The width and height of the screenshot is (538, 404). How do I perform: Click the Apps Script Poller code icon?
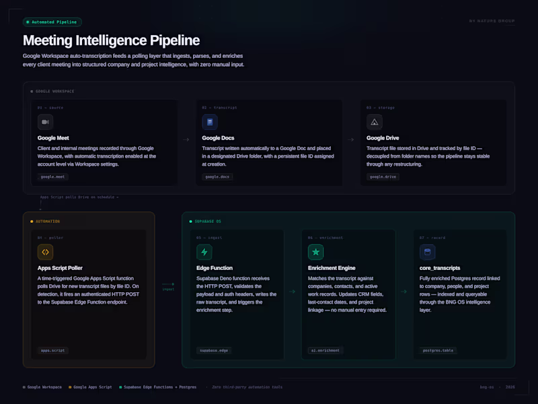(46, 252)
